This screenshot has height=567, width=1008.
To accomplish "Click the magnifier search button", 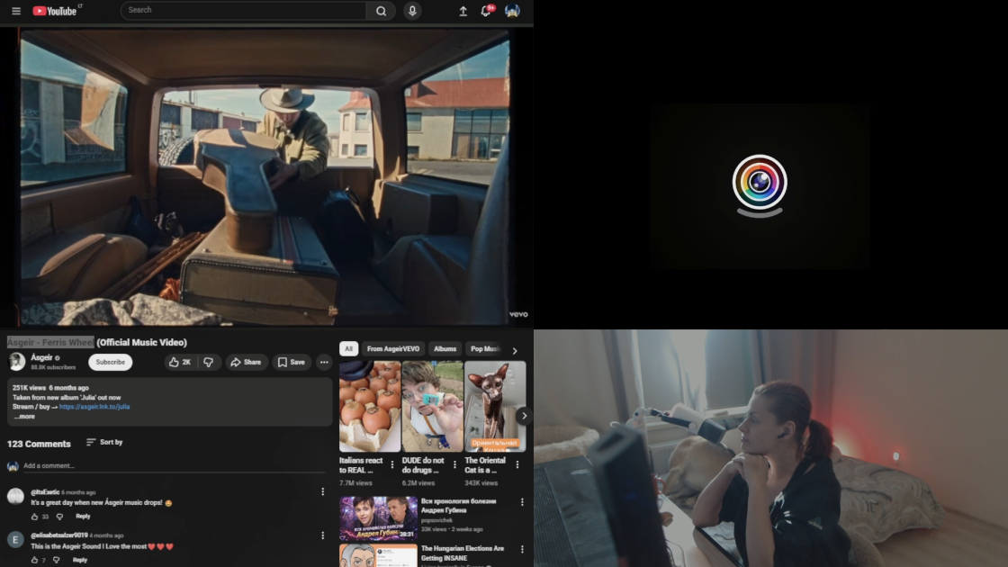I will pos(382,11).
